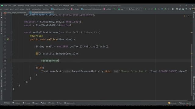Click the horizontal scrollbar under the editor

pyautogui.click(x=100, y=101)
